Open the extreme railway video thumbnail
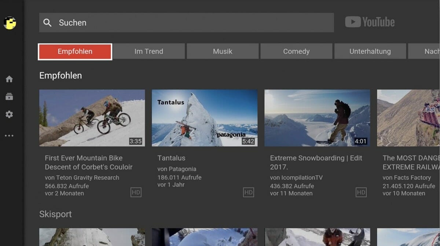The image size is (440, 246). pos(408,118)
